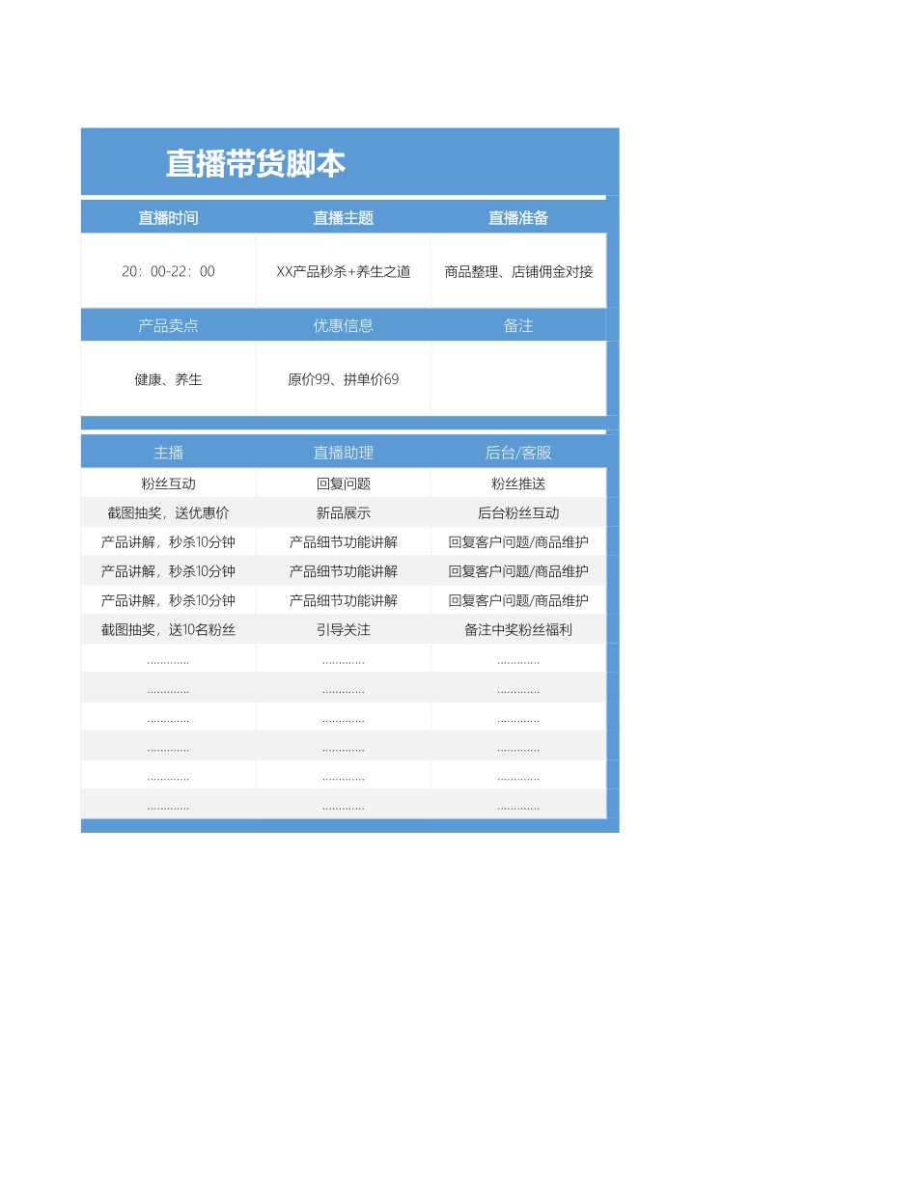
Task: Select the 粉丝推送 cell
Action: (518, 483)
